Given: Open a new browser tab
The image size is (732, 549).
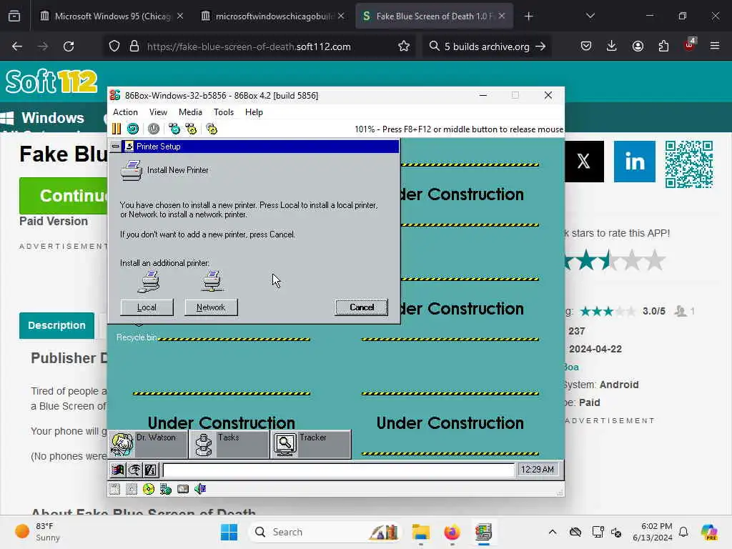Looking at the screenshot, I should [x=528, y=16].
